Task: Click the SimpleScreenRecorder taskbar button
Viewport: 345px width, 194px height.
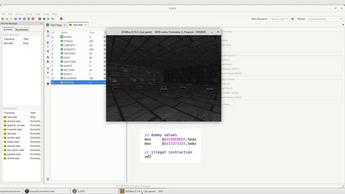Action: coord(47,191)
